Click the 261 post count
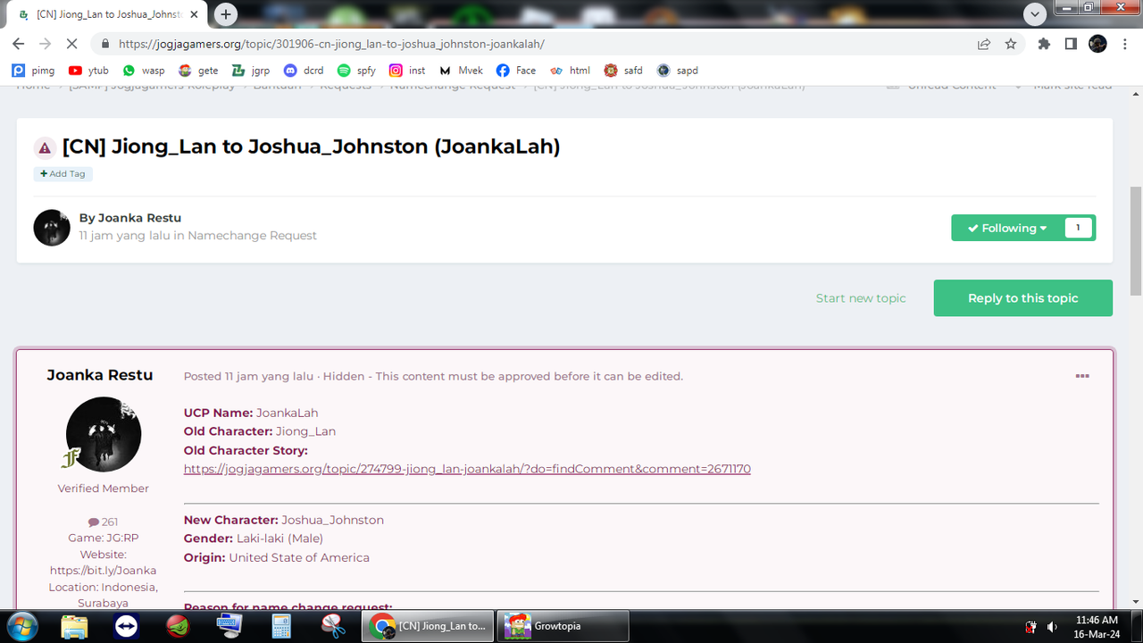 point(103,522)
